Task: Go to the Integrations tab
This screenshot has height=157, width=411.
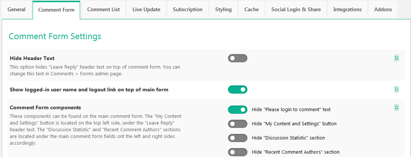Action: click(x=347, y=9)
